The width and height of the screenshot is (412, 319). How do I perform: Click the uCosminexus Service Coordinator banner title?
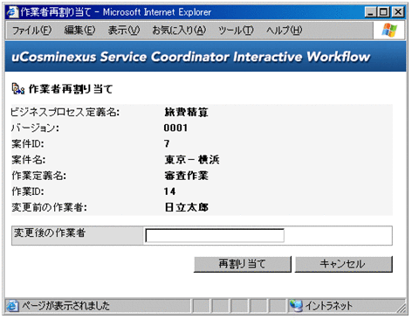(191, 57)
